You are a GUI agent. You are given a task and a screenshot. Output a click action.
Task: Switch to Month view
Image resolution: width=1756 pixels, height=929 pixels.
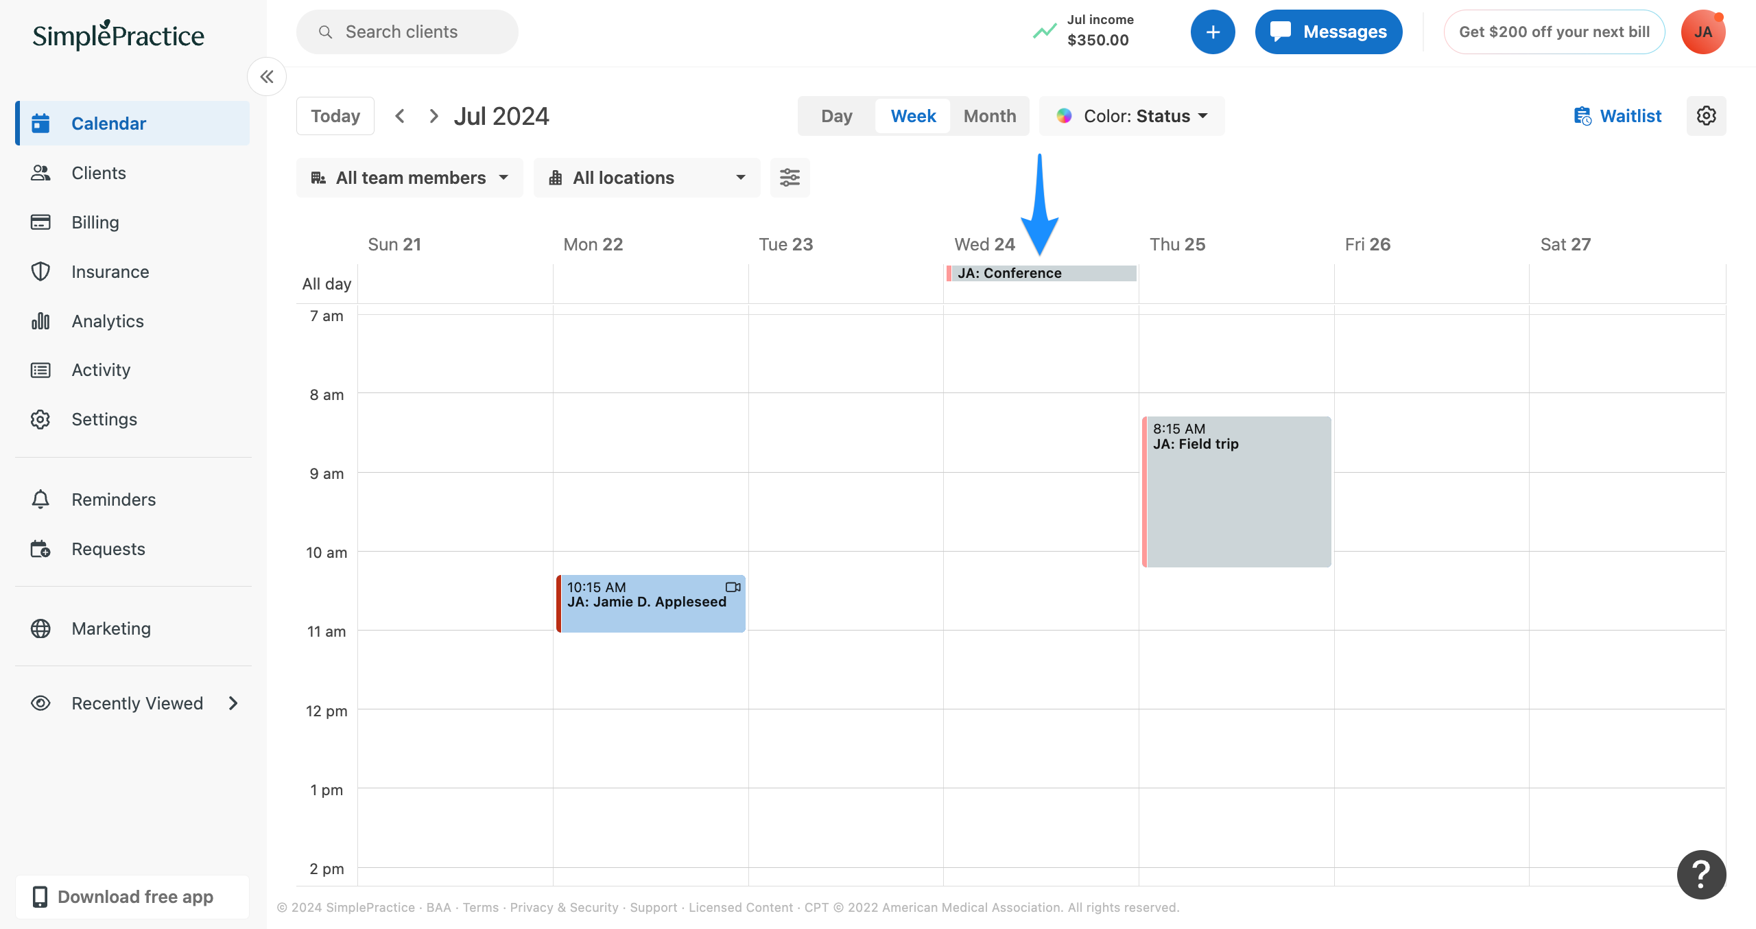[990, 116]
